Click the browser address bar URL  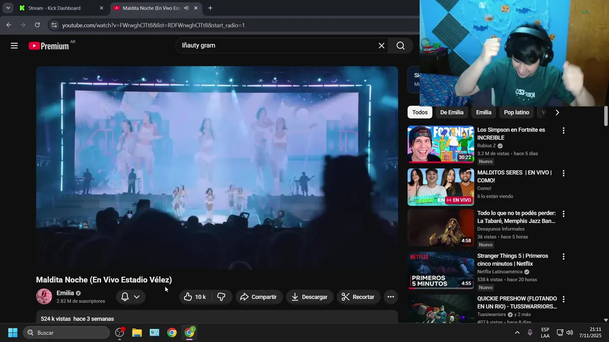pyautogui.click(x=153, y=25)
